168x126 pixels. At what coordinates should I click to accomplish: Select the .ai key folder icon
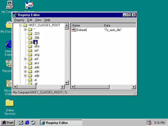[x=30, y=80]
